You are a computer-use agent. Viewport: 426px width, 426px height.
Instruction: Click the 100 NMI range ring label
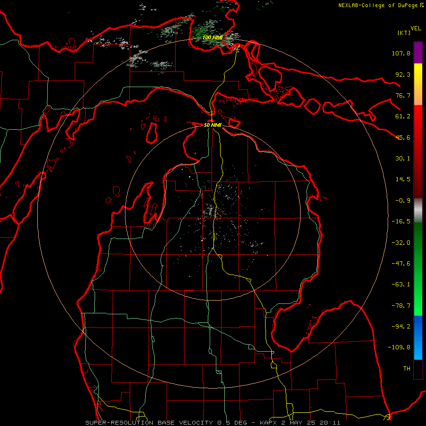click(x=213, y=37)
